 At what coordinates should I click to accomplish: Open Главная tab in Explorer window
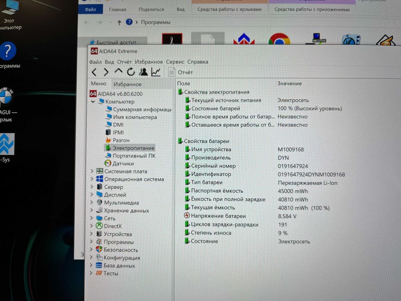click(x=118, y=9)
